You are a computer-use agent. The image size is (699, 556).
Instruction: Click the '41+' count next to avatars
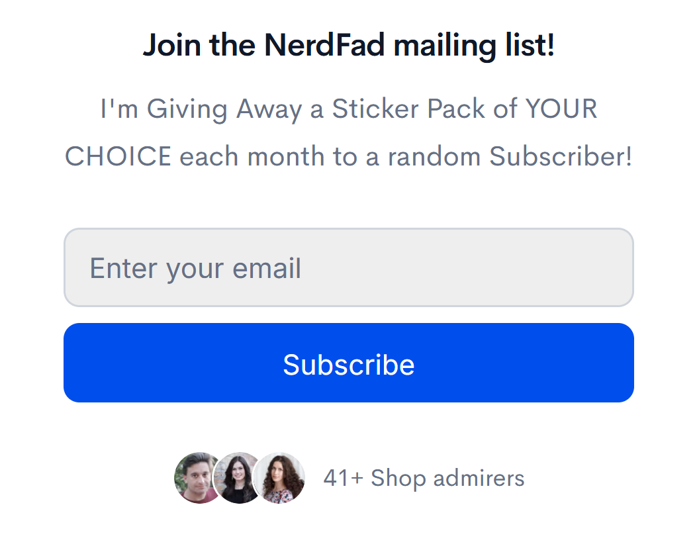343,478
